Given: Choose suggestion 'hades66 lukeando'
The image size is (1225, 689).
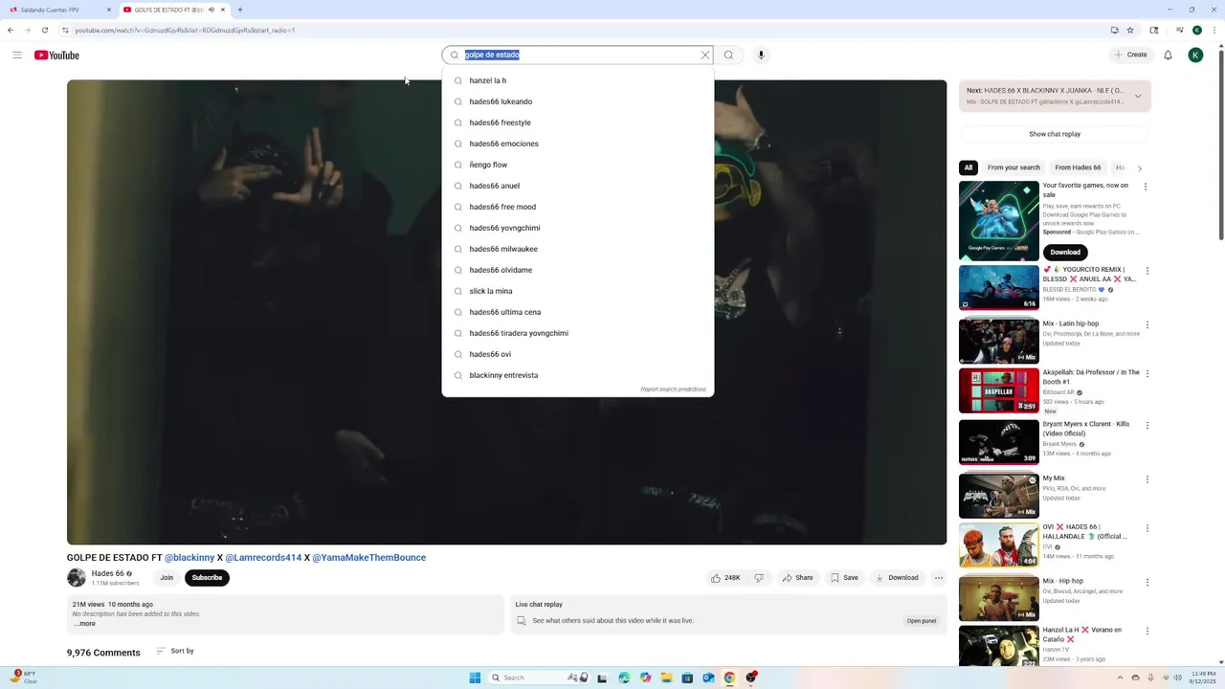Looking at the screenshot, I should point(578,101).
